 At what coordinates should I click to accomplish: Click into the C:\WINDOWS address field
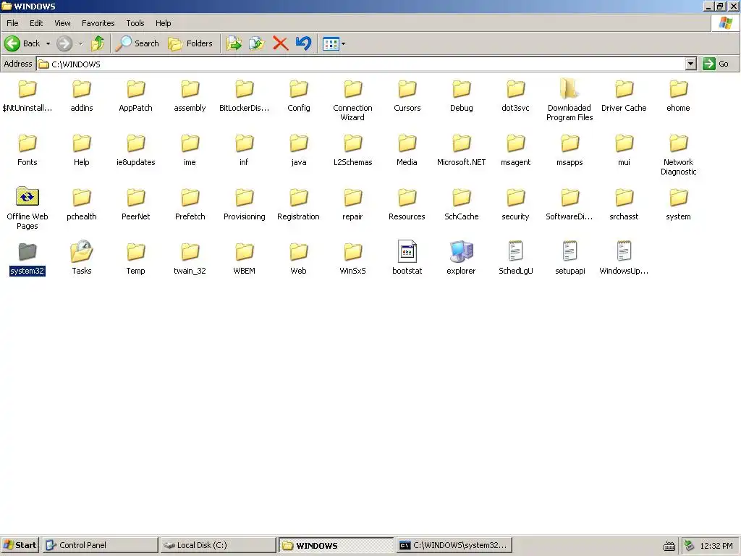pyautogui.click(x=362, y=64)
